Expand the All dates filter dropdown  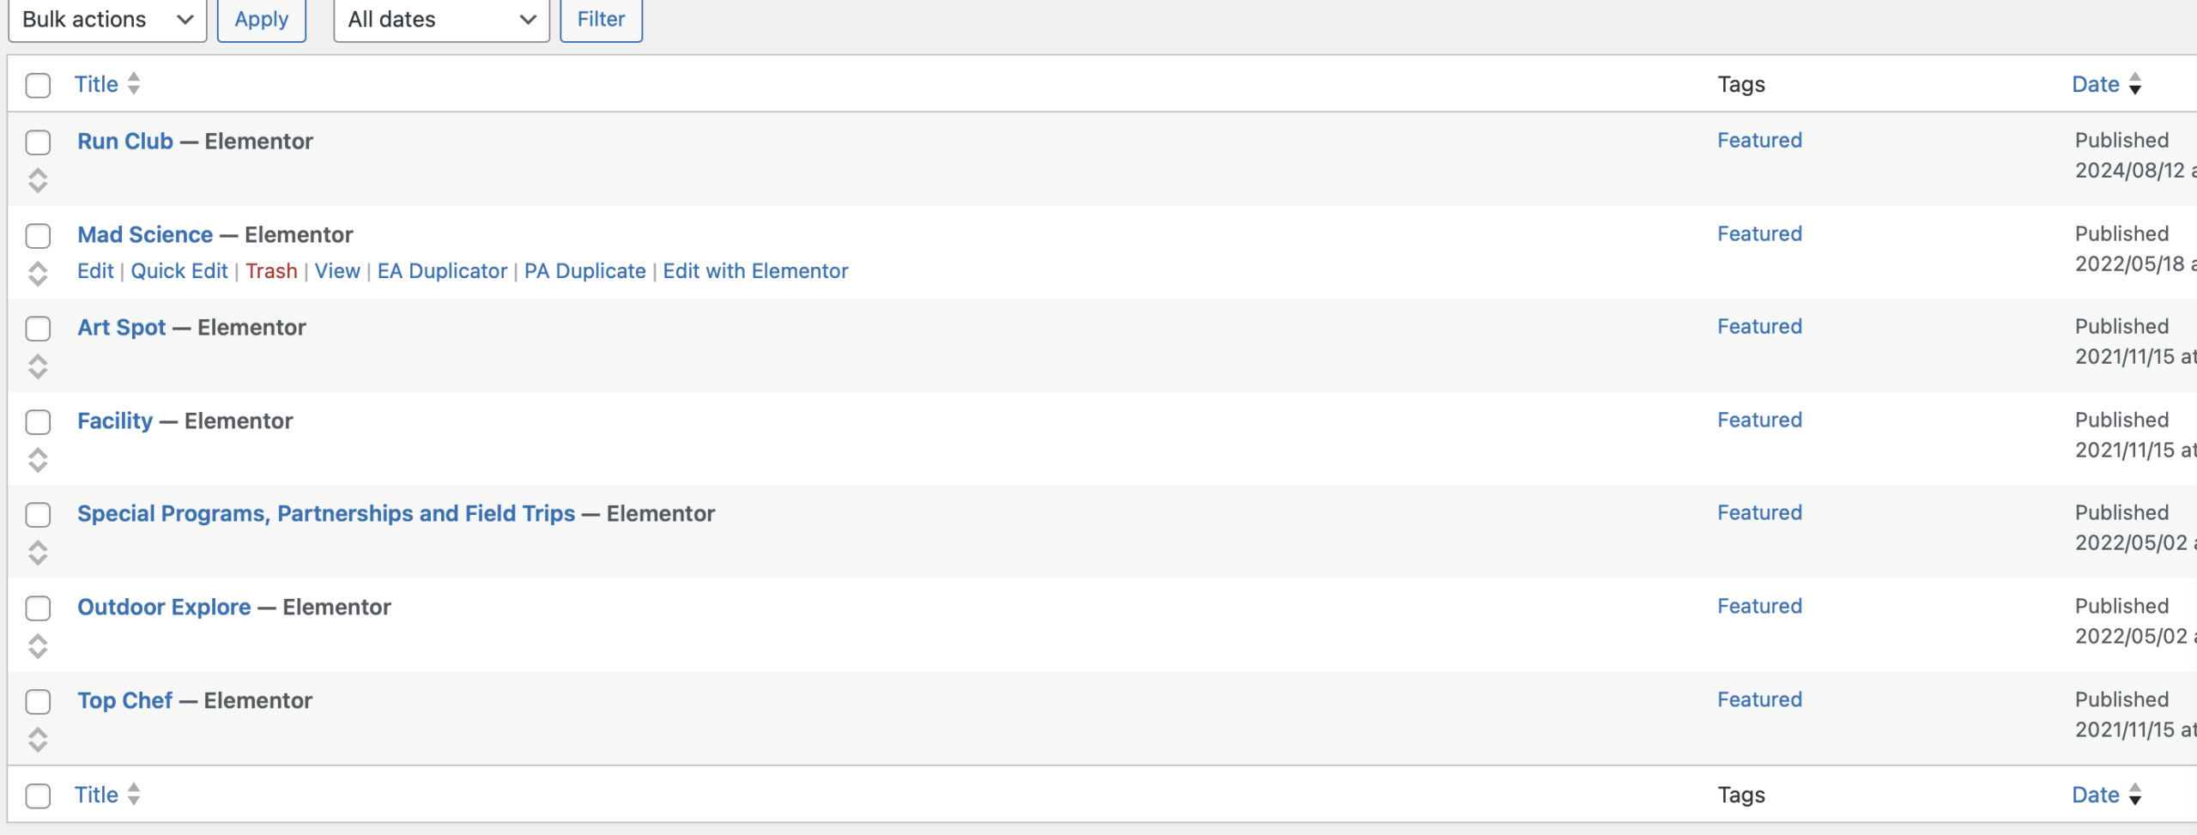(x=441, y=20)
